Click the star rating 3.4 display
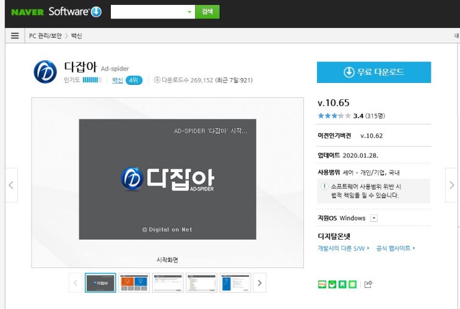The height and width of the screenshot is (309, 460). point(351,116)
